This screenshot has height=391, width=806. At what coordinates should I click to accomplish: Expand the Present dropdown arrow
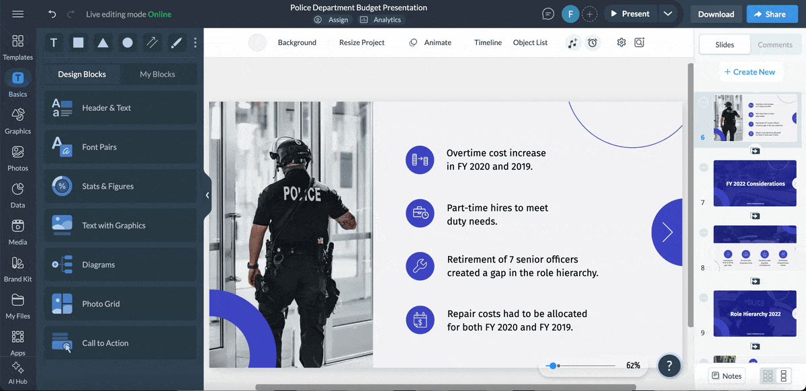tap(667, 14)
